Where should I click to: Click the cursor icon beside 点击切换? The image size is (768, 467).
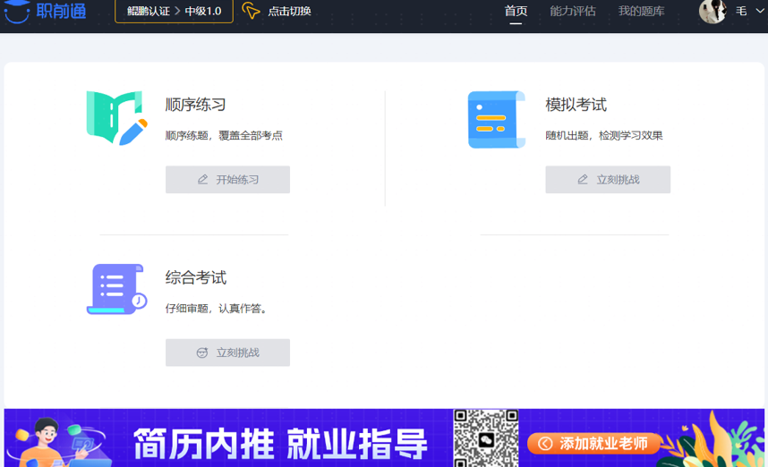[x=251, y=12]
